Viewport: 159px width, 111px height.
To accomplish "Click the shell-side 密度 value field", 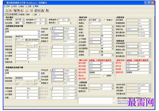I will tap(57, 31).
